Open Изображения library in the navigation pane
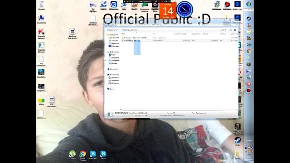Viewport: 290px width, 163px height. 114,60
